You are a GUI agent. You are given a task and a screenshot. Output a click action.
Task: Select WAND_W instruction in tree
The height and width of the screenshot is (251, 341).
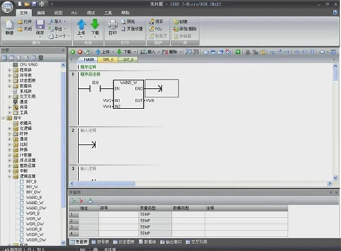tap(35, 203)
